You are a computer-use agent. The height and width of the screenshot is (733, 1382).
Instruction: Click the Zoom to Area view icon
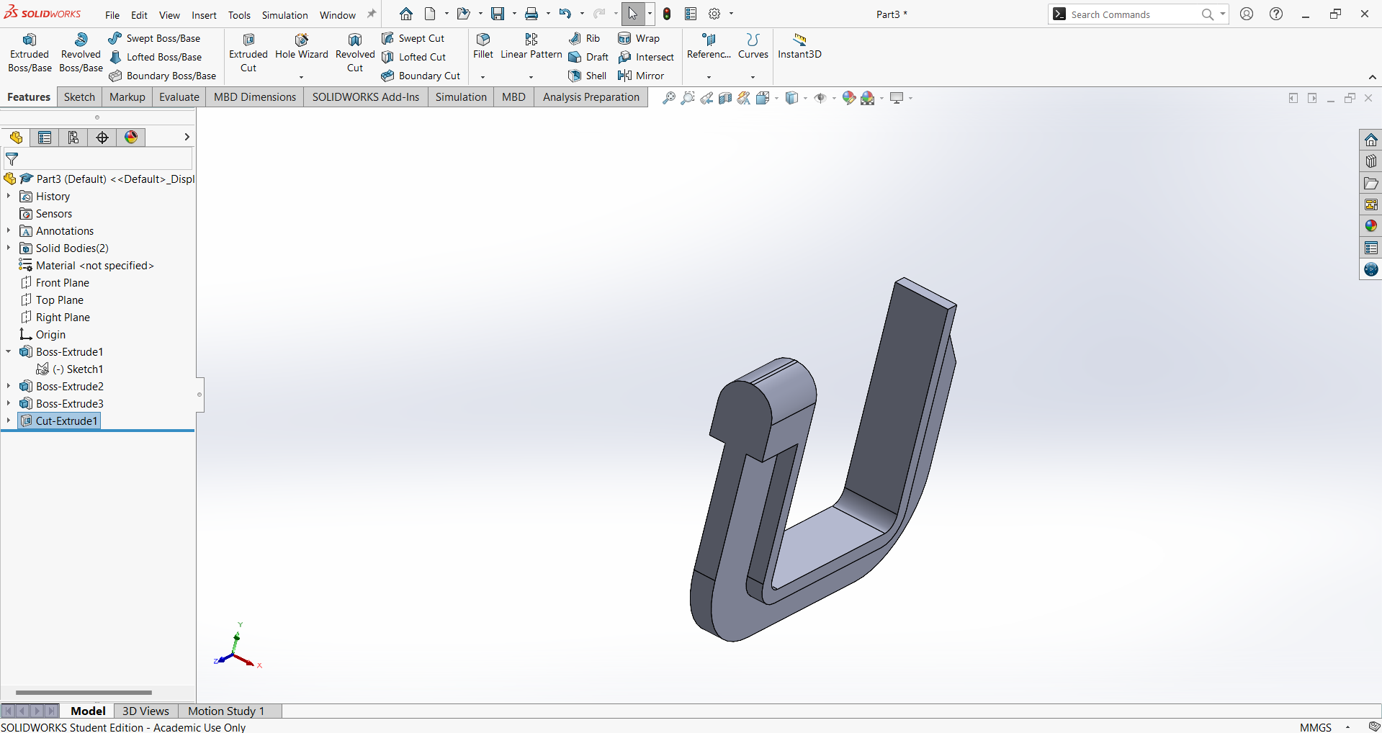(688, 98)
